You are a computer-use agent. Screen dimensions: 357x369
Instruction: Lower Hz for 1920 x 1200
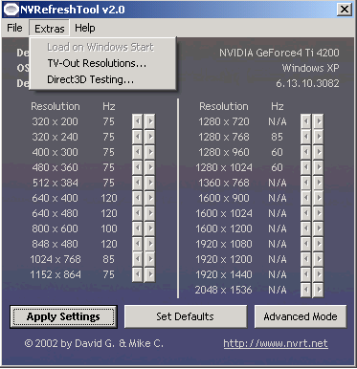(306, 259)
